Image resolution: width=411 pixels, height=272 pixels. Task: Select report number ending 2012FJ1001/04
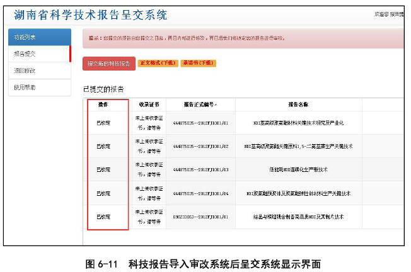(200, 193)
